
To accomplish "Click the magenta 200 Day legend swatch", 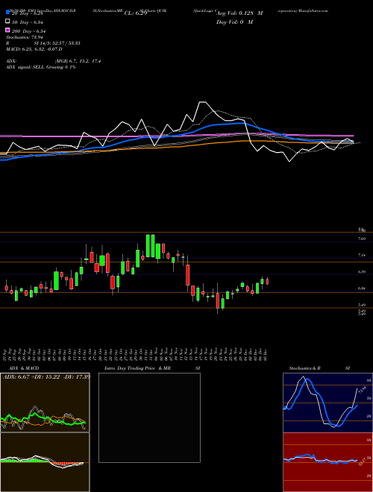I will (x=7, y=30).
